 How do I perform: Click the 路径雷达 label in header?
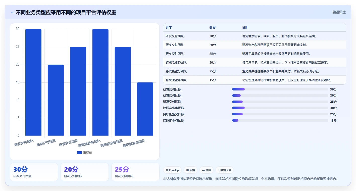tap(339, 12)
